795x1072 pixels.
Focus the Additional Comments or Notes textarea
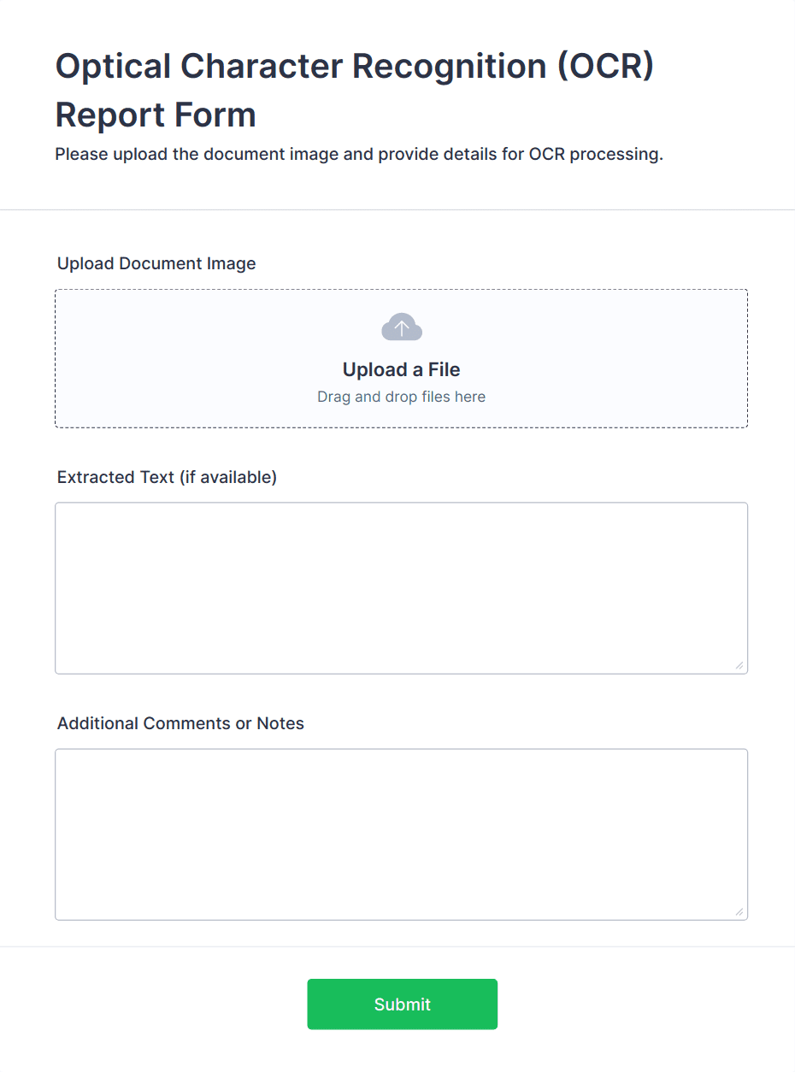tap(401, 834)
